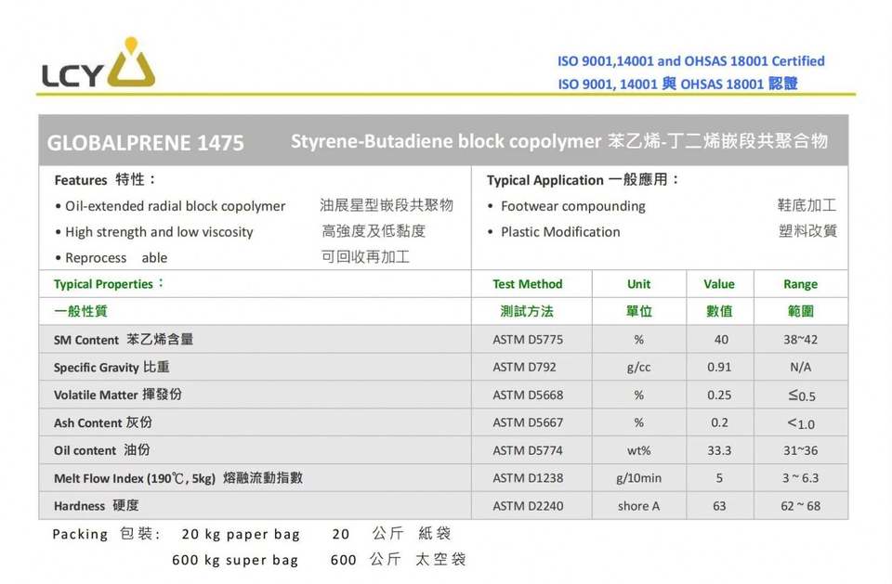Click '鞋底加工' text

click(x=807, y=204)
